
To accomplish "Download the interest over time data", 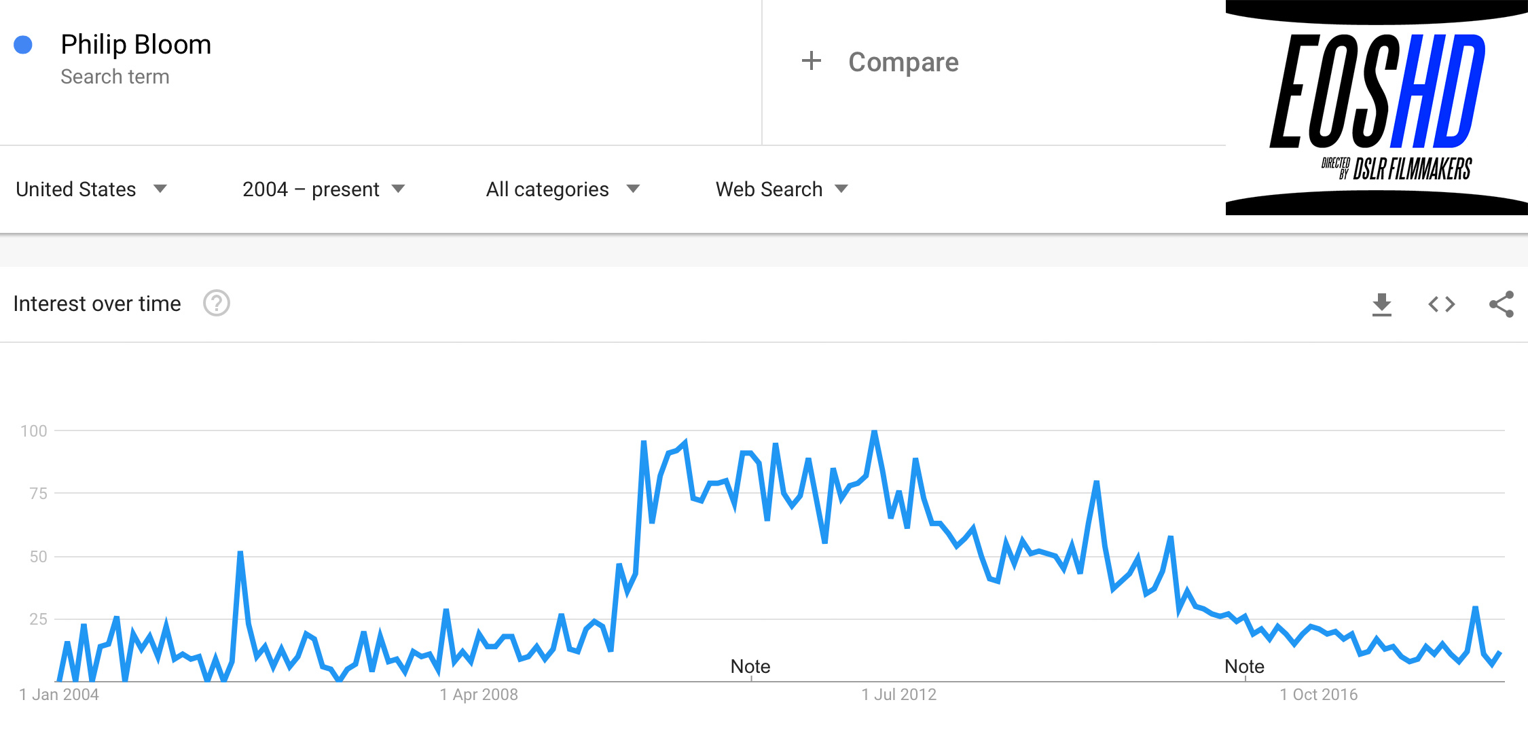I will click(1381, 304).
